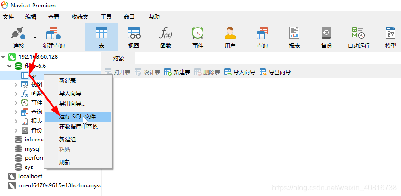Click the 新建表 object toolbar button
Image resolution: width=401 pixels, height=196 pixels.
tap(177, 73)
